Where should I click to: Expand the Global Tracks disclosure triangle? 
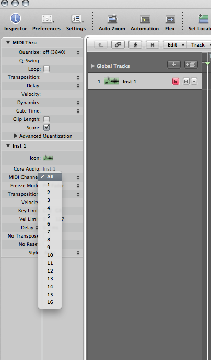pyautogui.click(x=93, y=66)
